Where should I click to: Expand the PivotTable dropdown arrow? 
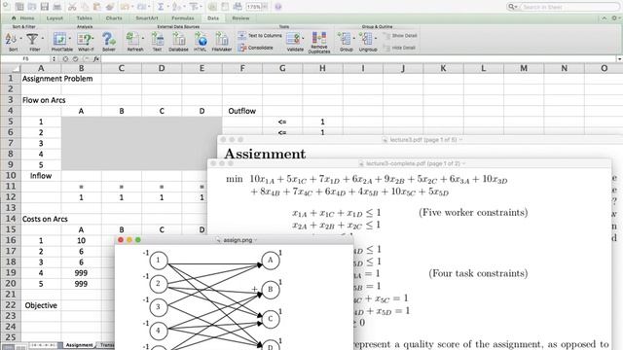(70, 39)
